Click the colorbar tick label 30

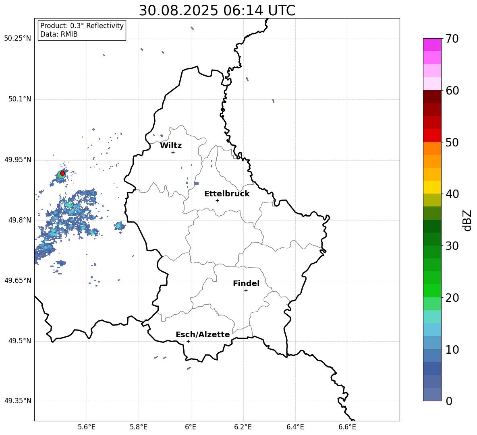[452, 246]
